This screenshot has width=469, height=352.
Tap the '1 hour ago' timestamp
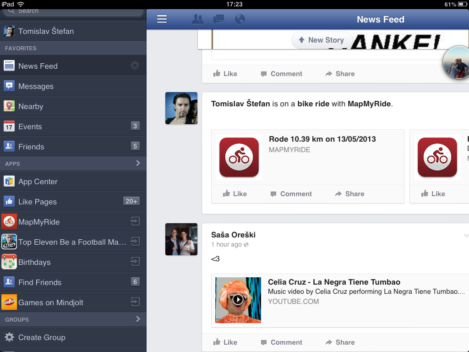click(226, 245)
